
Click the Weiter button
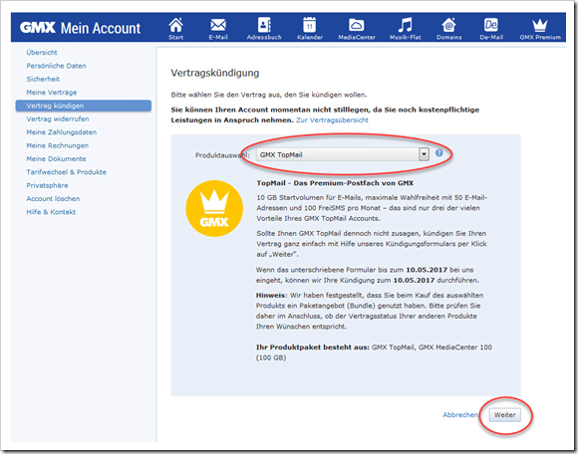click(504, 415)
